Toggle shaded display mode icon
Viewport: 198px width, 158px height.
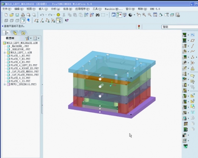[x=23, y=20]
